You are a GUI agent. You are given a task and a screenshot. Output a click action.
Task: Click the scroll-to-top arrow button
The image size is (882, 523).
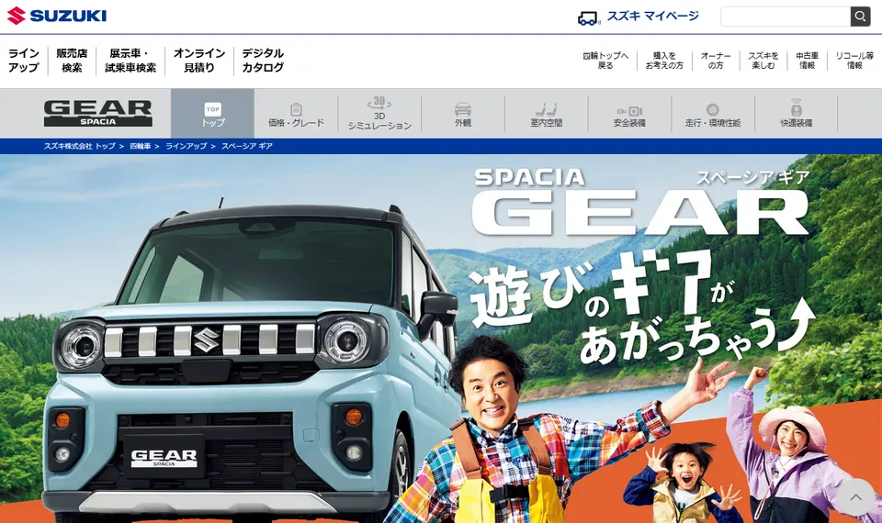point(855,496)
